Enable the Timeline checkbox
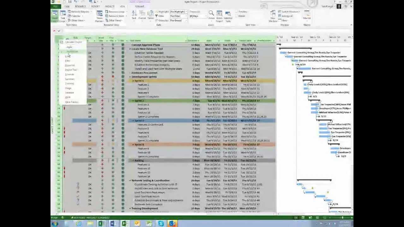Viewport: 404px width, 227px height. (236, 12)
